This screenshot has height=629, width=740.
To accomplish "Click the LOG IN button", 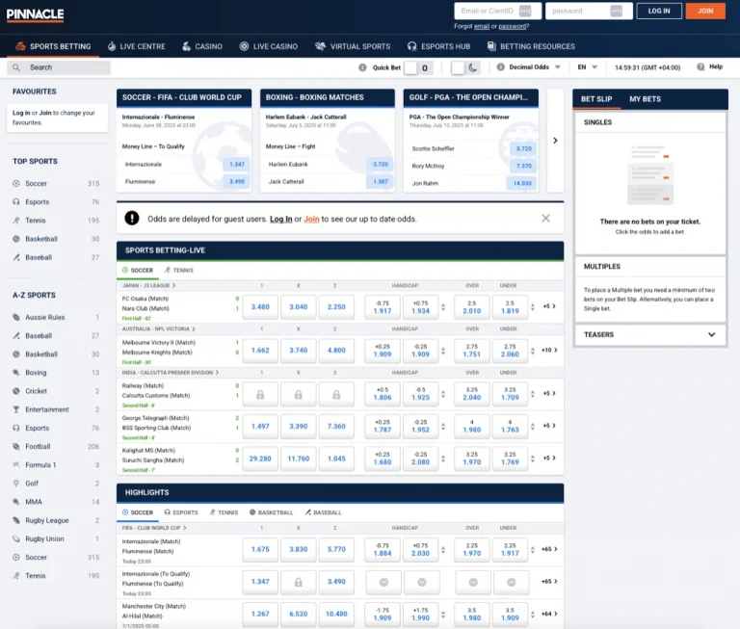I will tap(659, 11).
